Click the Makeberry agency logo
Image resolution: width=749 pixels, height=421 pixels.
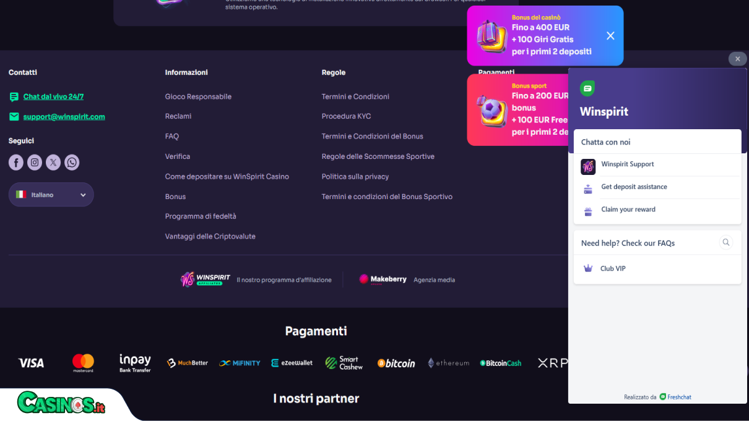383,279
